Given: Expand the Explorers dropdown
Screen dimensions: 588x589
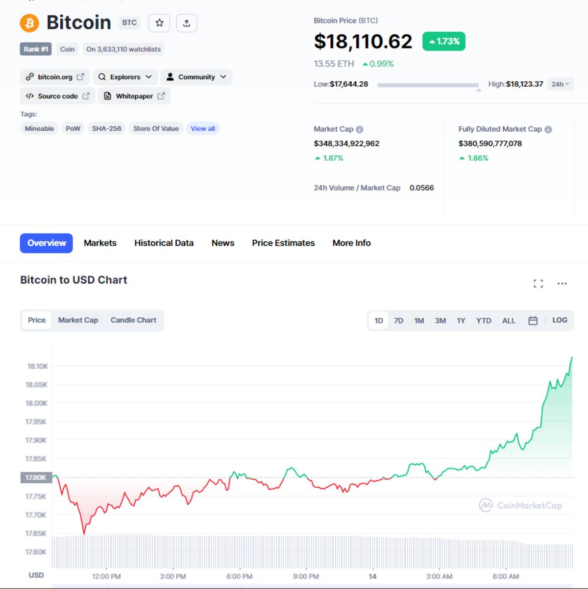Looking at the screenshot, I should point(125,77).
